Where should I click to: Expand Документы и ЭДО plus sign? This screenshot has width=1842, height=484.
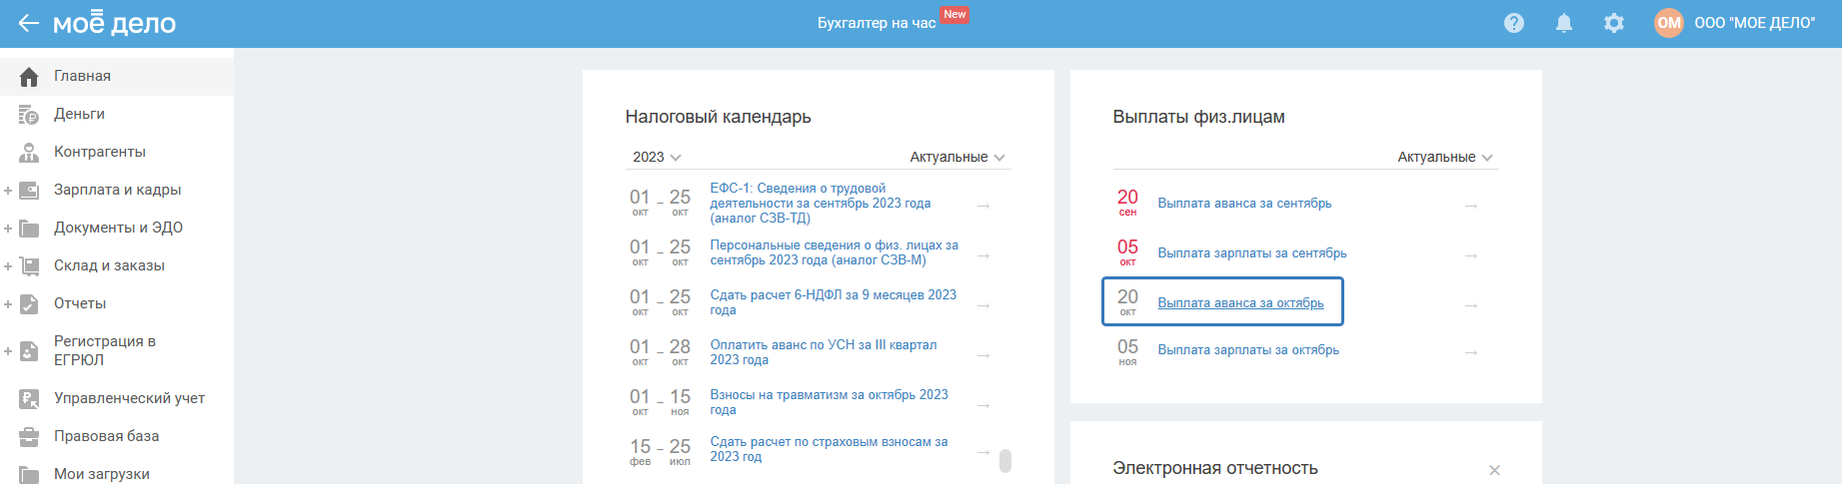(x=8, y=229)
